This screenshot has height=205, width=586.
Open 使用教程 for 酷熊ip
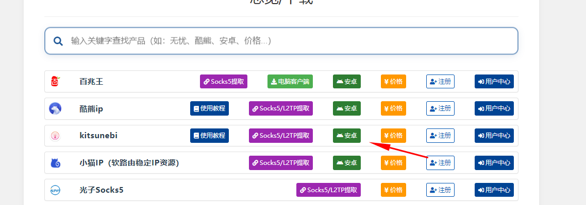pos(209,108)
